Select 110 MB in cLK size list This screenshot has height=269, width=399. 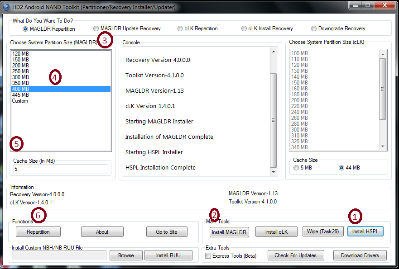pyautogui.click(x=335, y=59)
